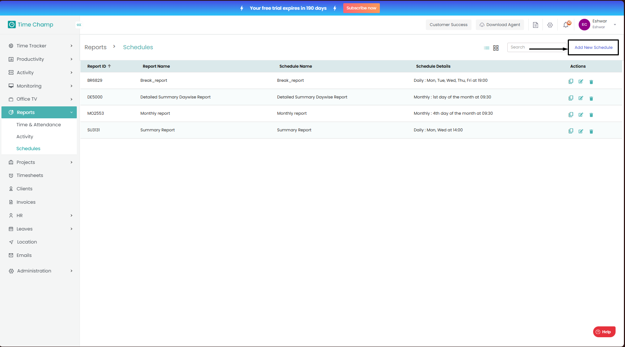Go to Invoices

point(26,202)
